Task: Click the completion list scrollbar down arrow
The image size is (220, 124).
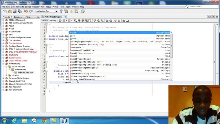Action: [x=172, y=79]
